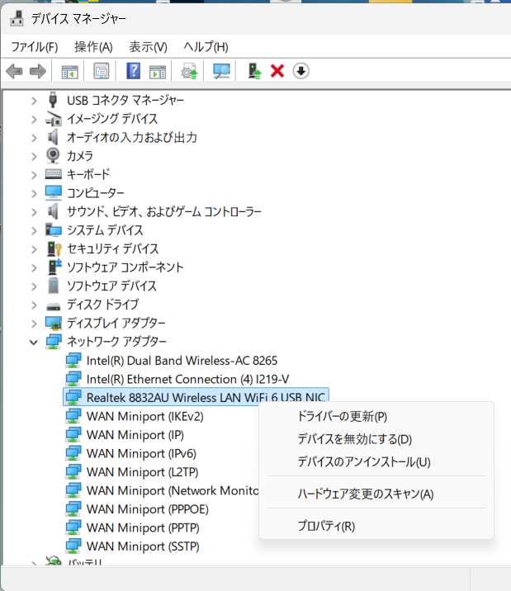Choose プロパティ(R) from context menu

click(x=326, y=526)
